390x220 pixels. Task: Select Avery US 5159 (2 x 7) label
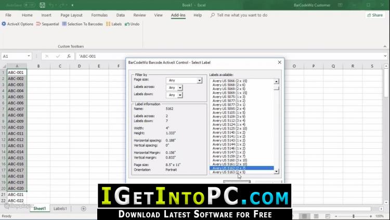(x=229, y=157)
